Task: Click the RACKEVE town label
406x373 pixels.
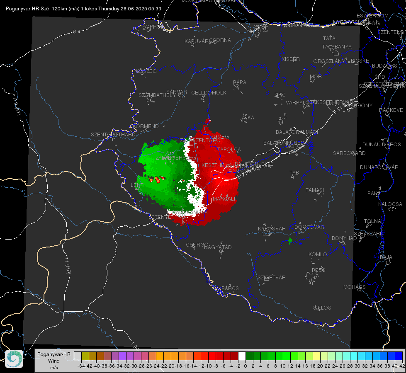Action: pyautogui.click(x=391, y=110)
